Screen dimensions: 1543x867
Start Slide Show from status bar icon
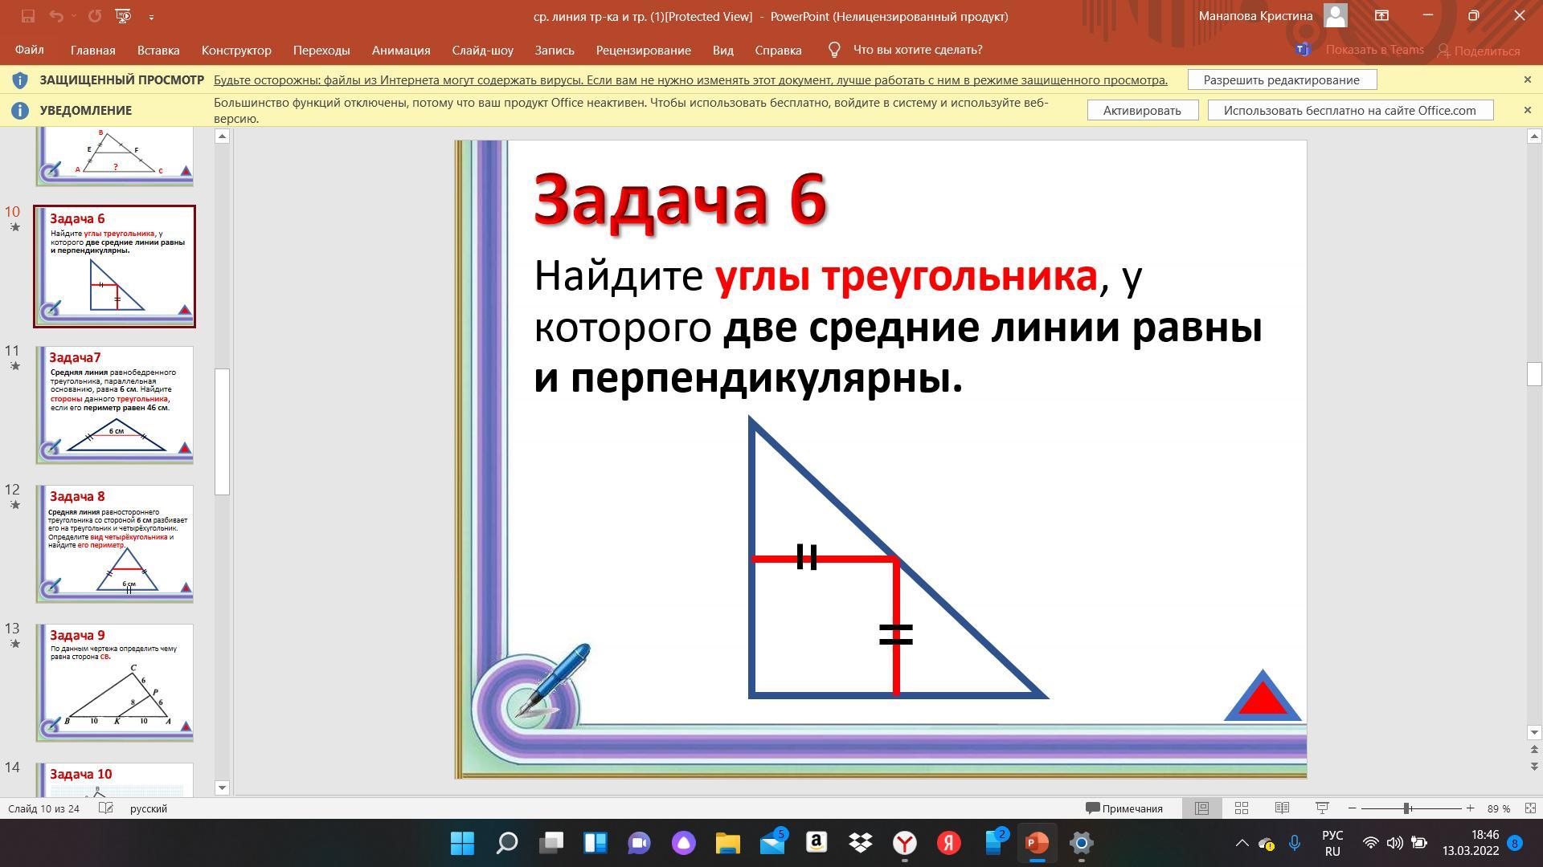click(1322, 808)
